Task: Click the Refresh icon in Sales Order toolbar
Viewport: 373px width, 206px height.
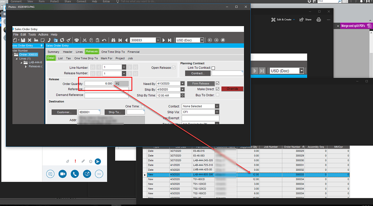Action: pos(62,40)
